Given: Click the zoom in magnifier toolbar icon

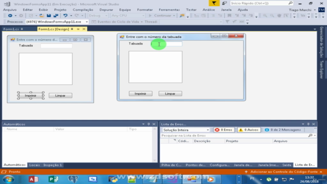Looking at the screenshot, I should pyautogui.click(x=265, y=16).
